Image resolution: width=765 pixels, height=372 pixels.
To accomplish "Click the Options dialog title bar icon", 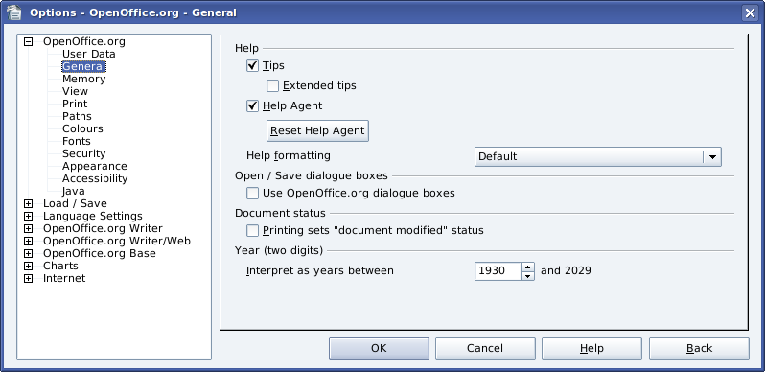I will click(x=14, y=12).
